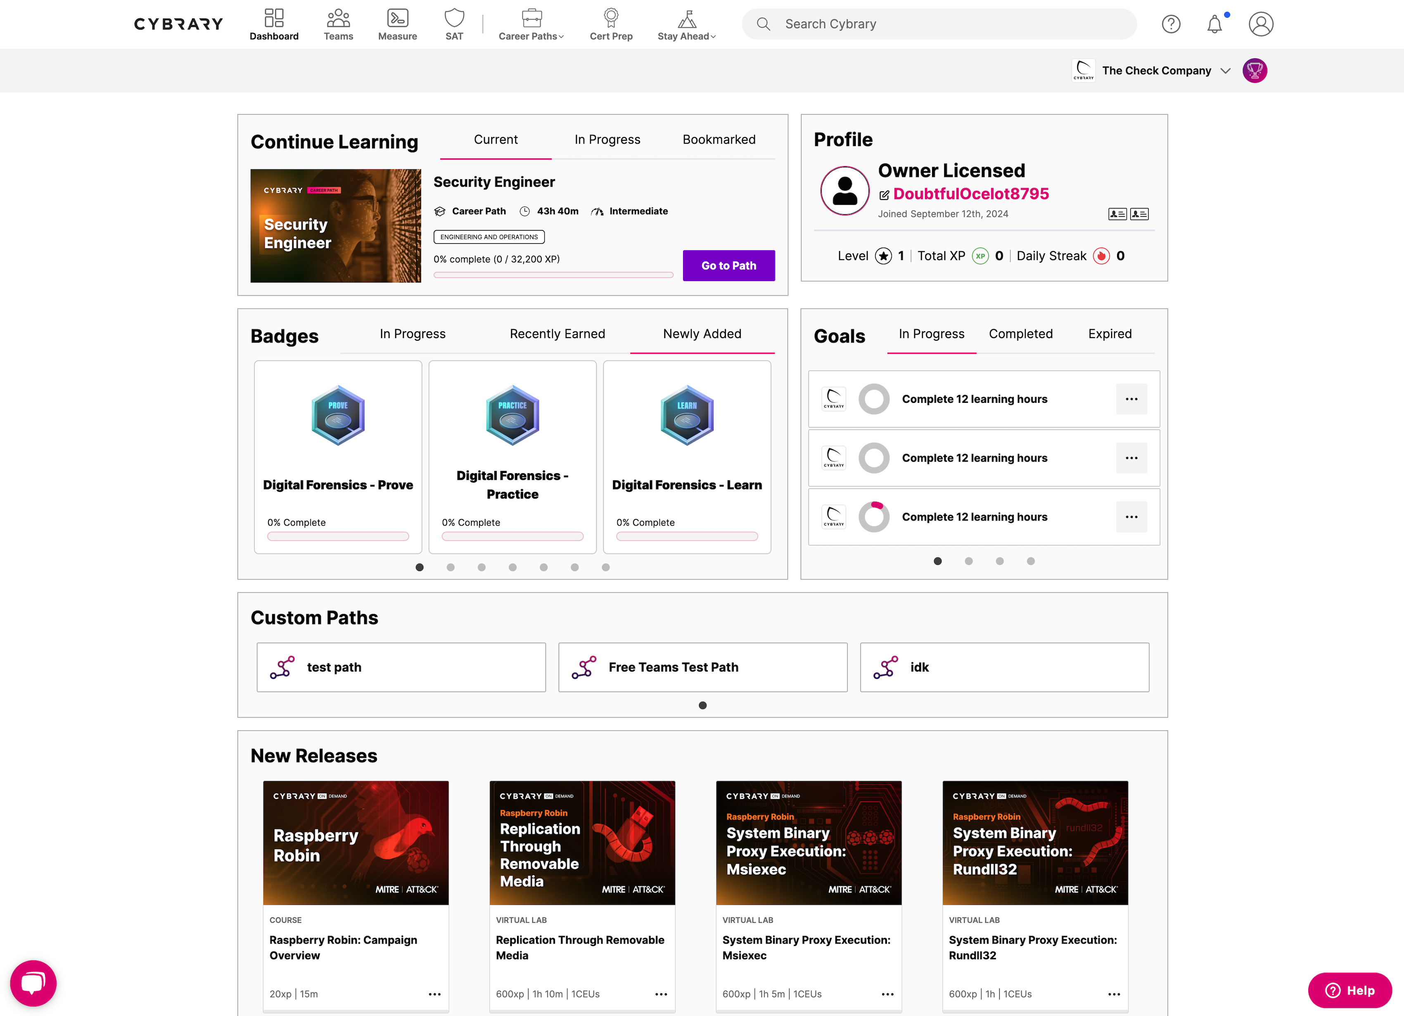Click the Digital Forensics - Prove progress bar
The image size is (1404, 1016).
click(338, 536)
